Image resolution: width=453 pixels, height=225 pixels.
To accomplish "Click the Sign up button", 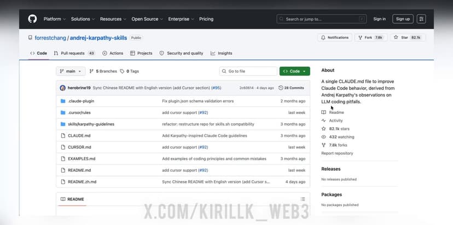I will [403, 19].
